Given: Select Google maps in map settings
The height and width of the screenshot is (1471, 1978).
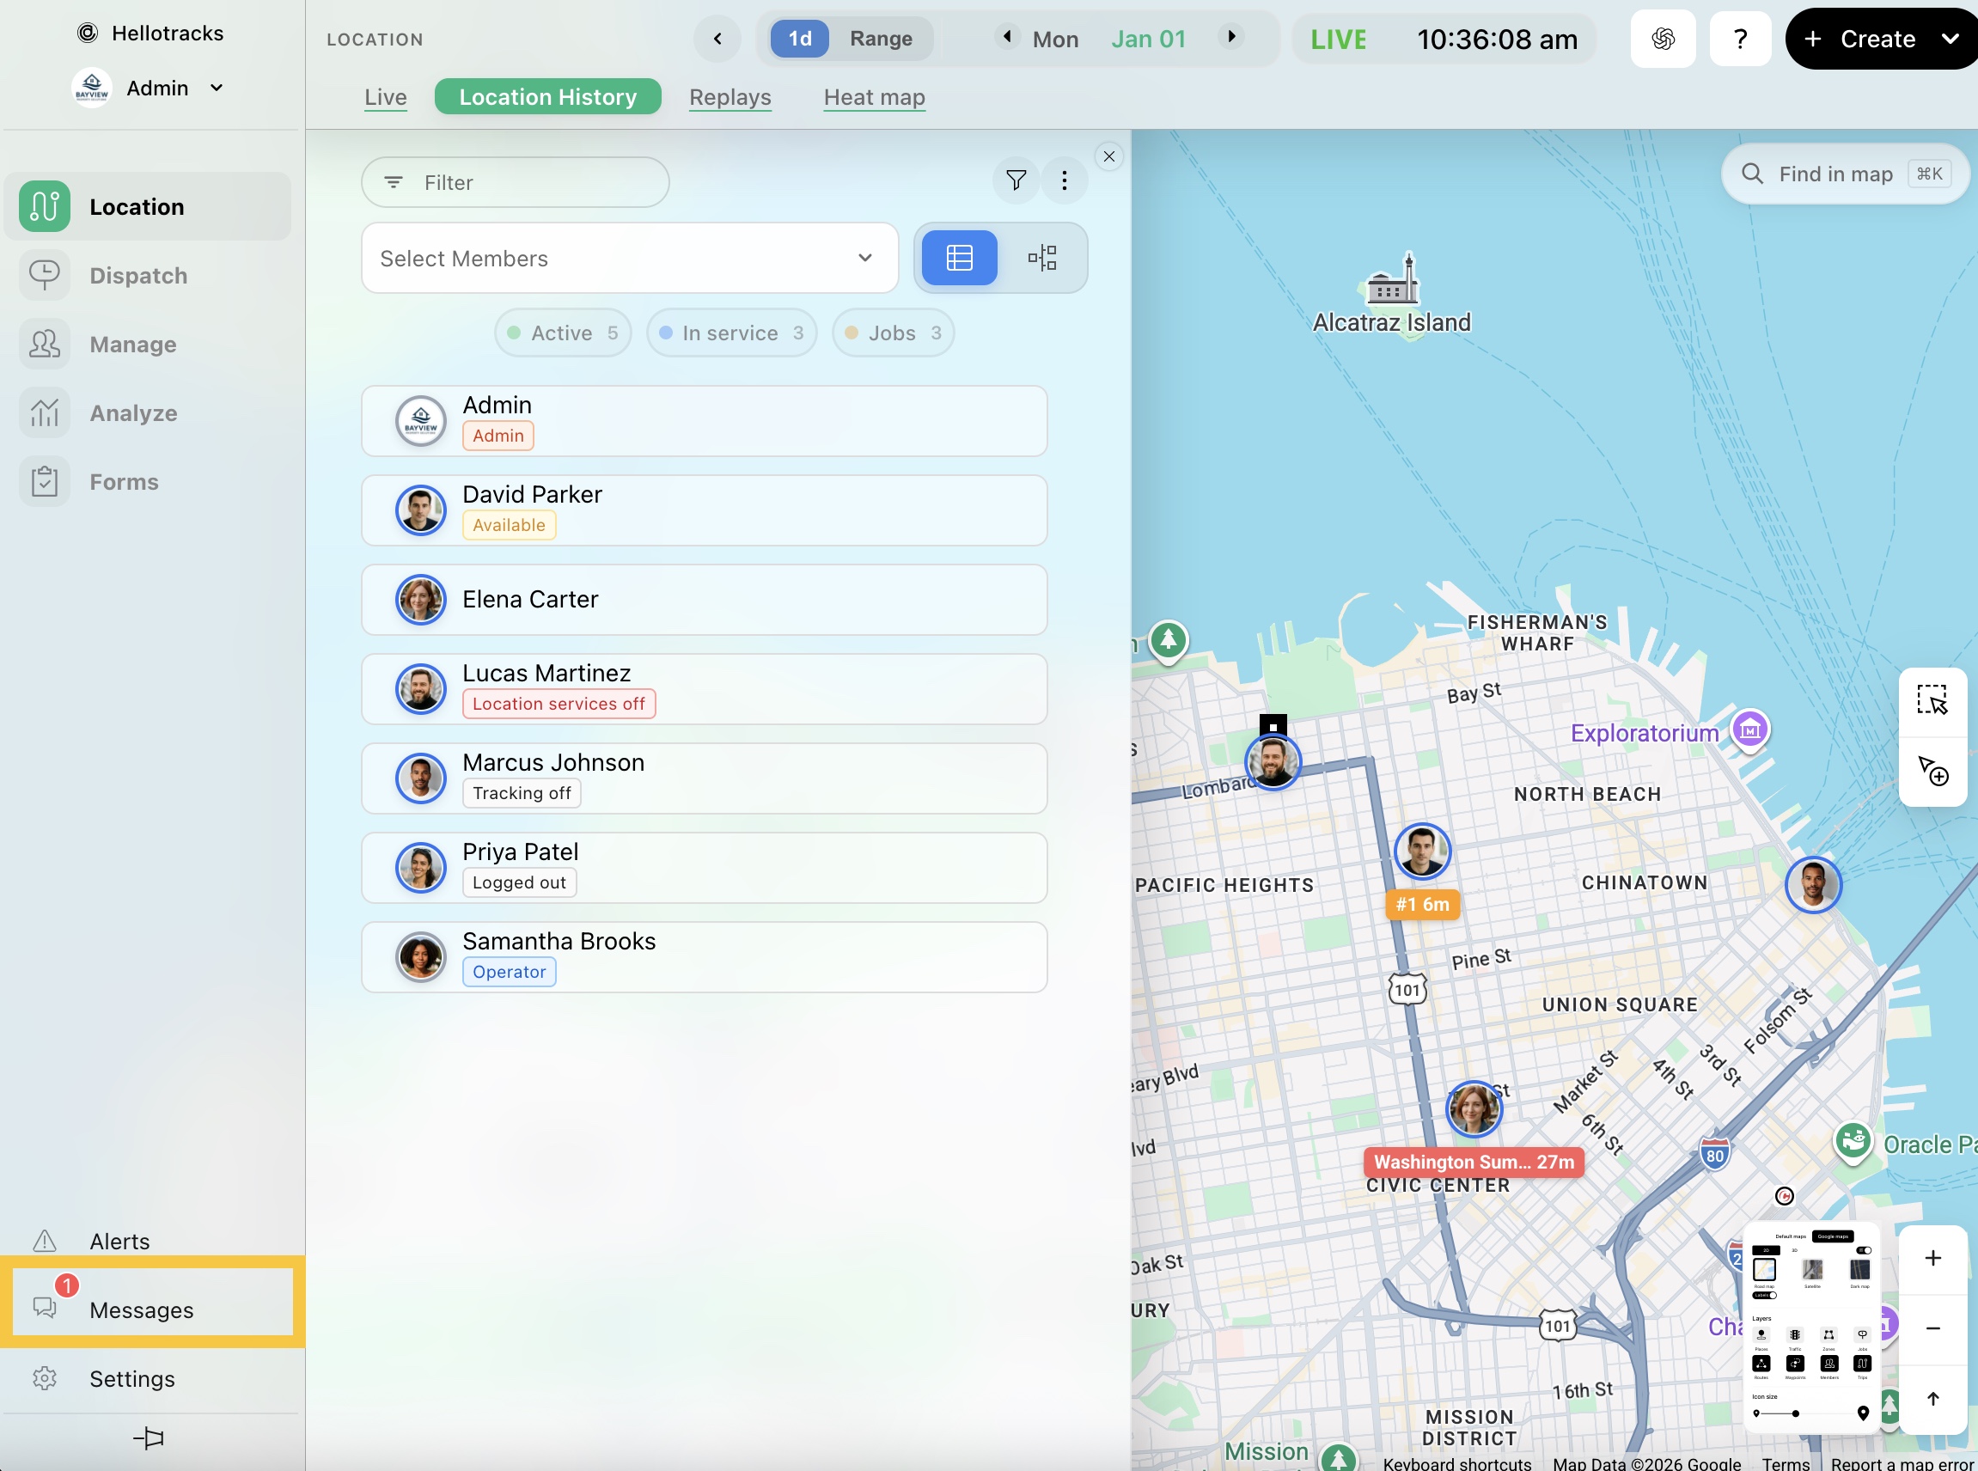Looking at the screenshot, I should 1832,1236.
